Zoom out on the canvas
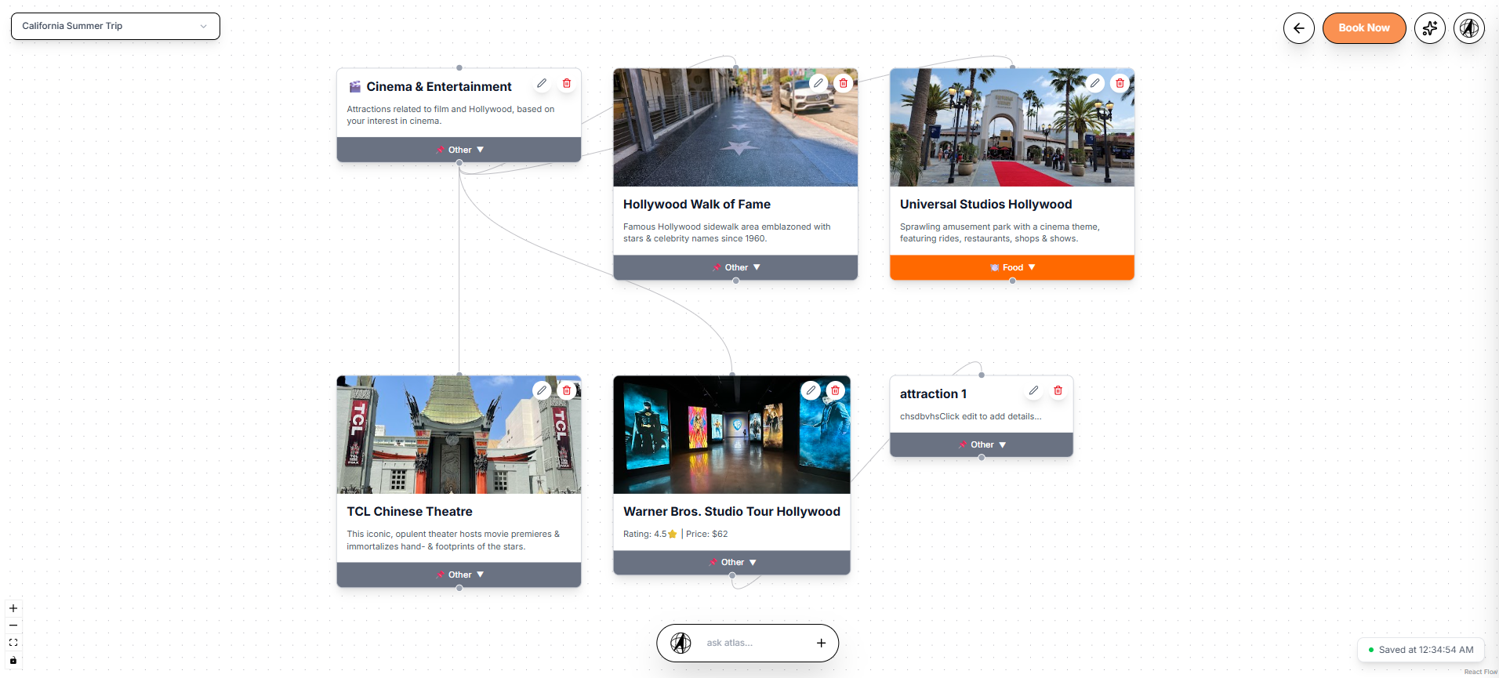The width and height of the screenshot is (1499, 678). (13, 625)
